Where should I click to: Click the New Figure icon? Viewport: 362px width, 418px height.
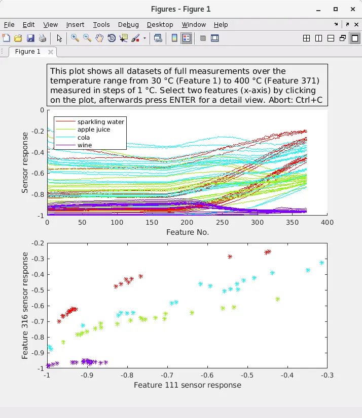(x=6, y=38)
